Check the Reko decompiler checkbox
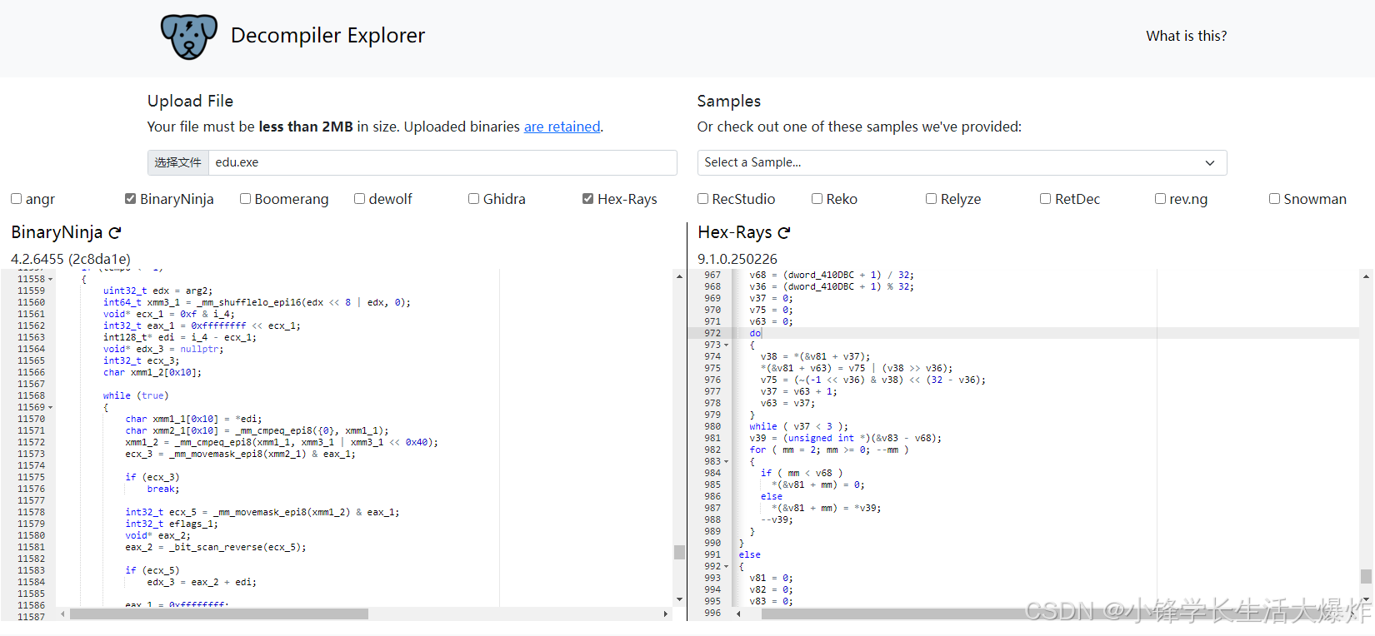The image size is (1375, 636). tap(817, 198)
